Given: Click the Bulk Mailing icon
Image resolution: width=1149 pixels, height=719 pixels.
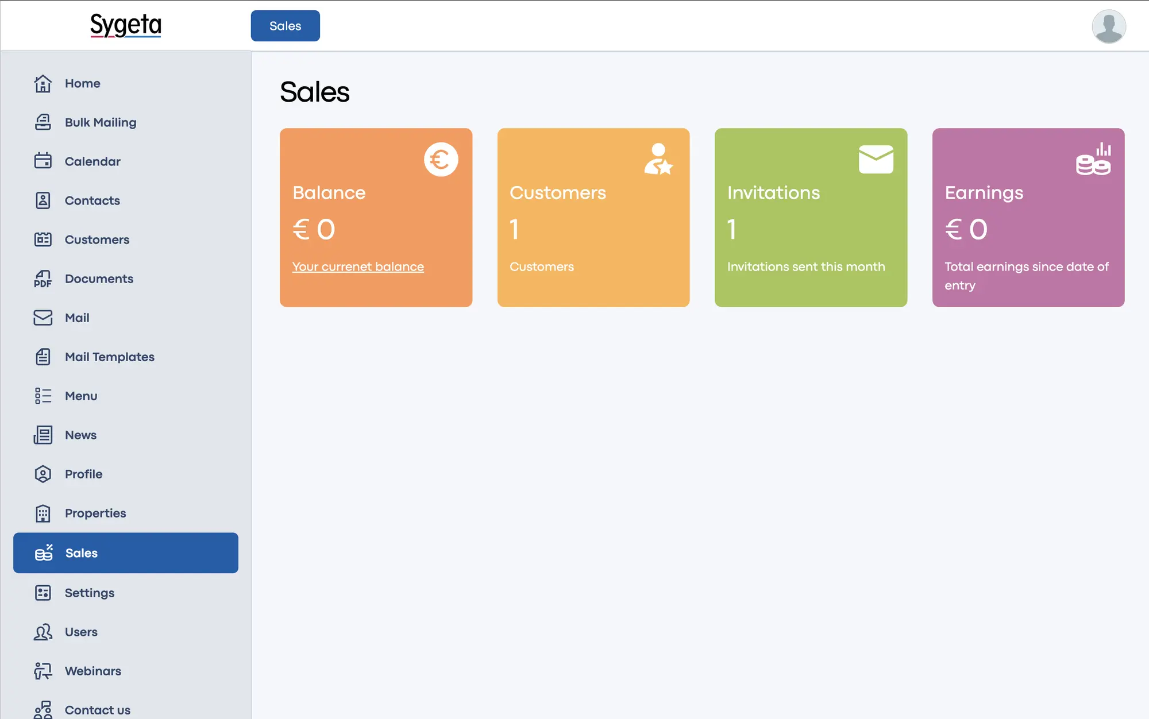Looking at the screenshot, I should pos(43,122).
